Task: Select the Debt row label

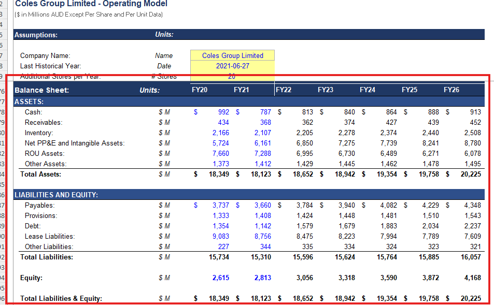Action: click(33, 226)
